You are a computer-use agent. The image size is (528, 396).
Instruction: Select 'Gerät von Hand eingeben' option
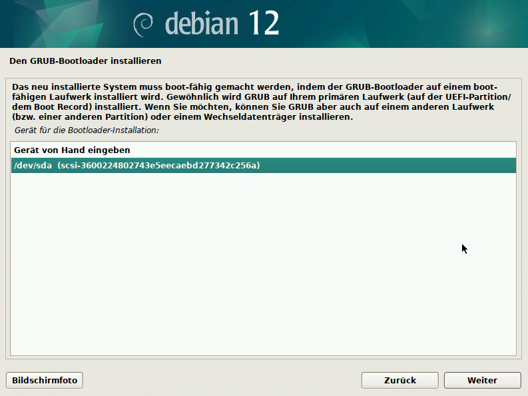tap(263, 150)
